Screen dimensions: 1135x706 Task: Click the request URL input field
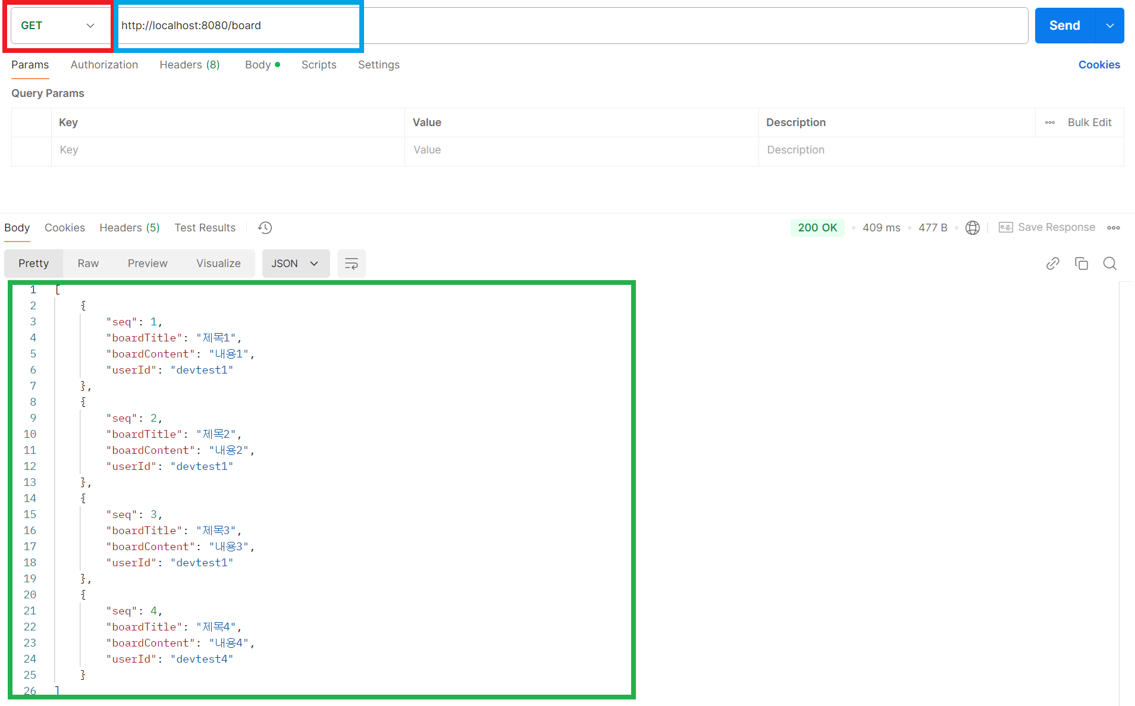click(x=571, y=26)
